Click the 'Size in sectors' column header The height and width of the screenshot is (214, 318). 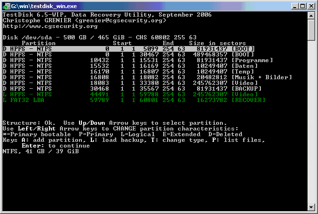click(x=218, y=43)
